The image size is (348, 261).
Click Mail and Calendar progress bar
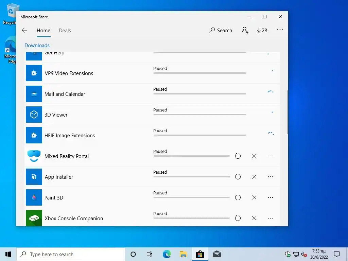(x=200, y=94)
